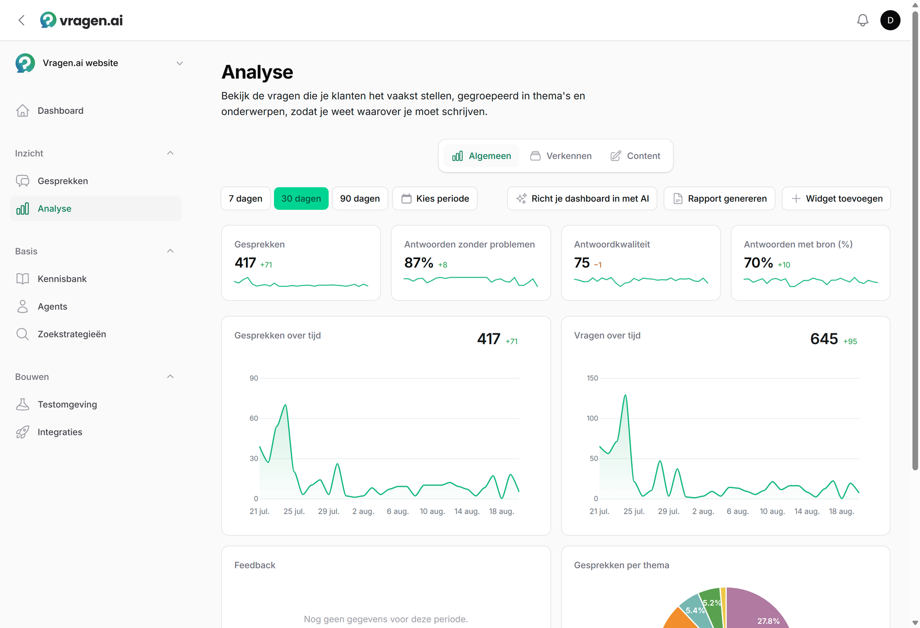920x628 pixels.
Task: Switch to the Content tab
Action: pyautogui.click(x=635, y=156)
